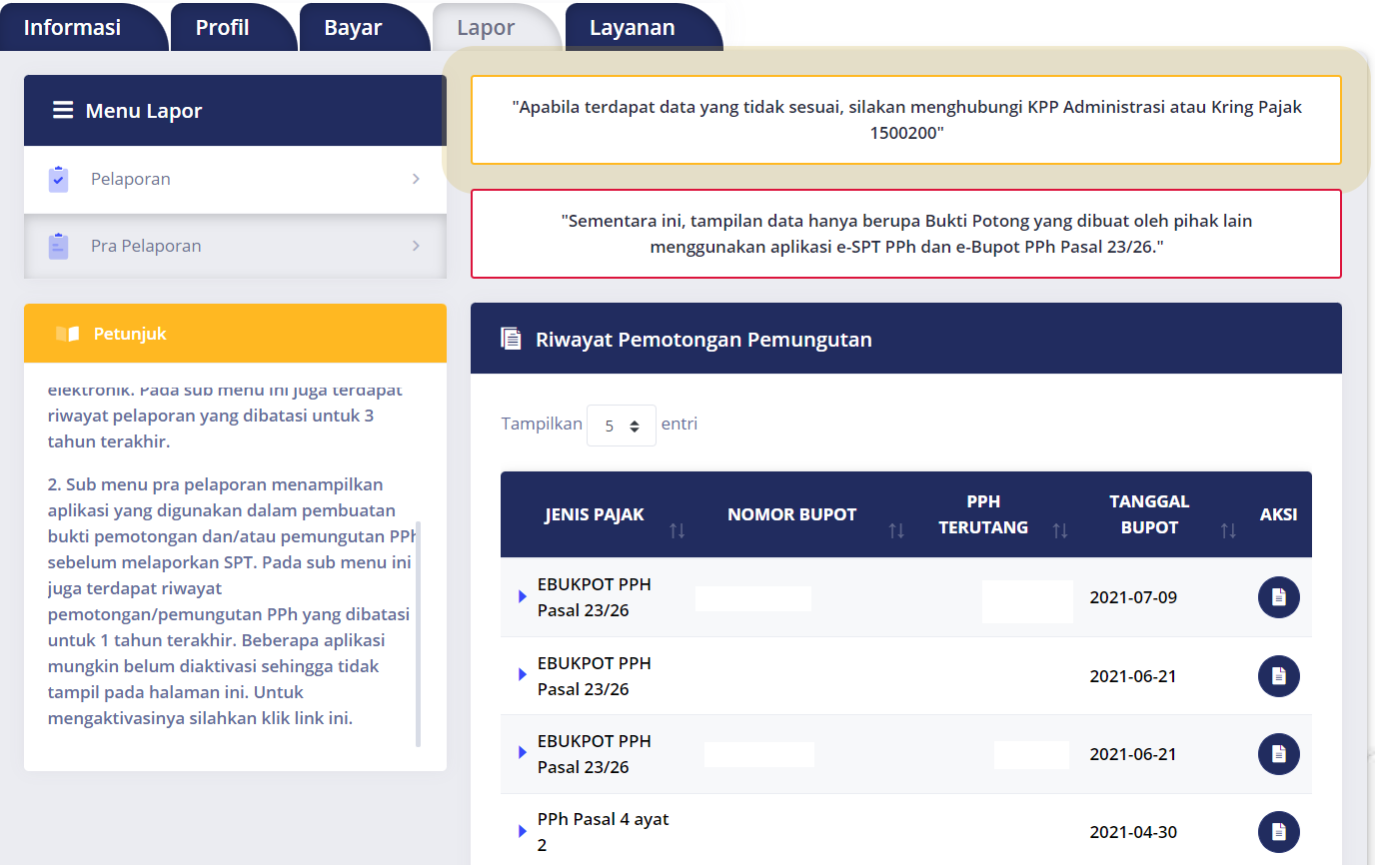Sort by PPH Terutang column arrows
1375x865 pixels.
click(1060, 530)
